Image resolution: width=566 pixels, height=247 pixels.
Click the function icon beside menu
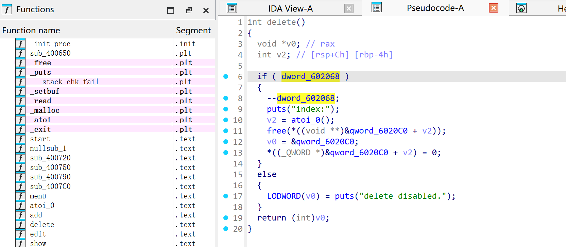20,196
